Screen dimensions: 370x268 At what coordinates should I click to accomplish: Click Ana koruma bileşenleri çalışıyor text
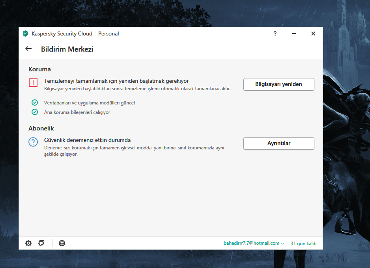pyautogui.click(x=77, y=112)
